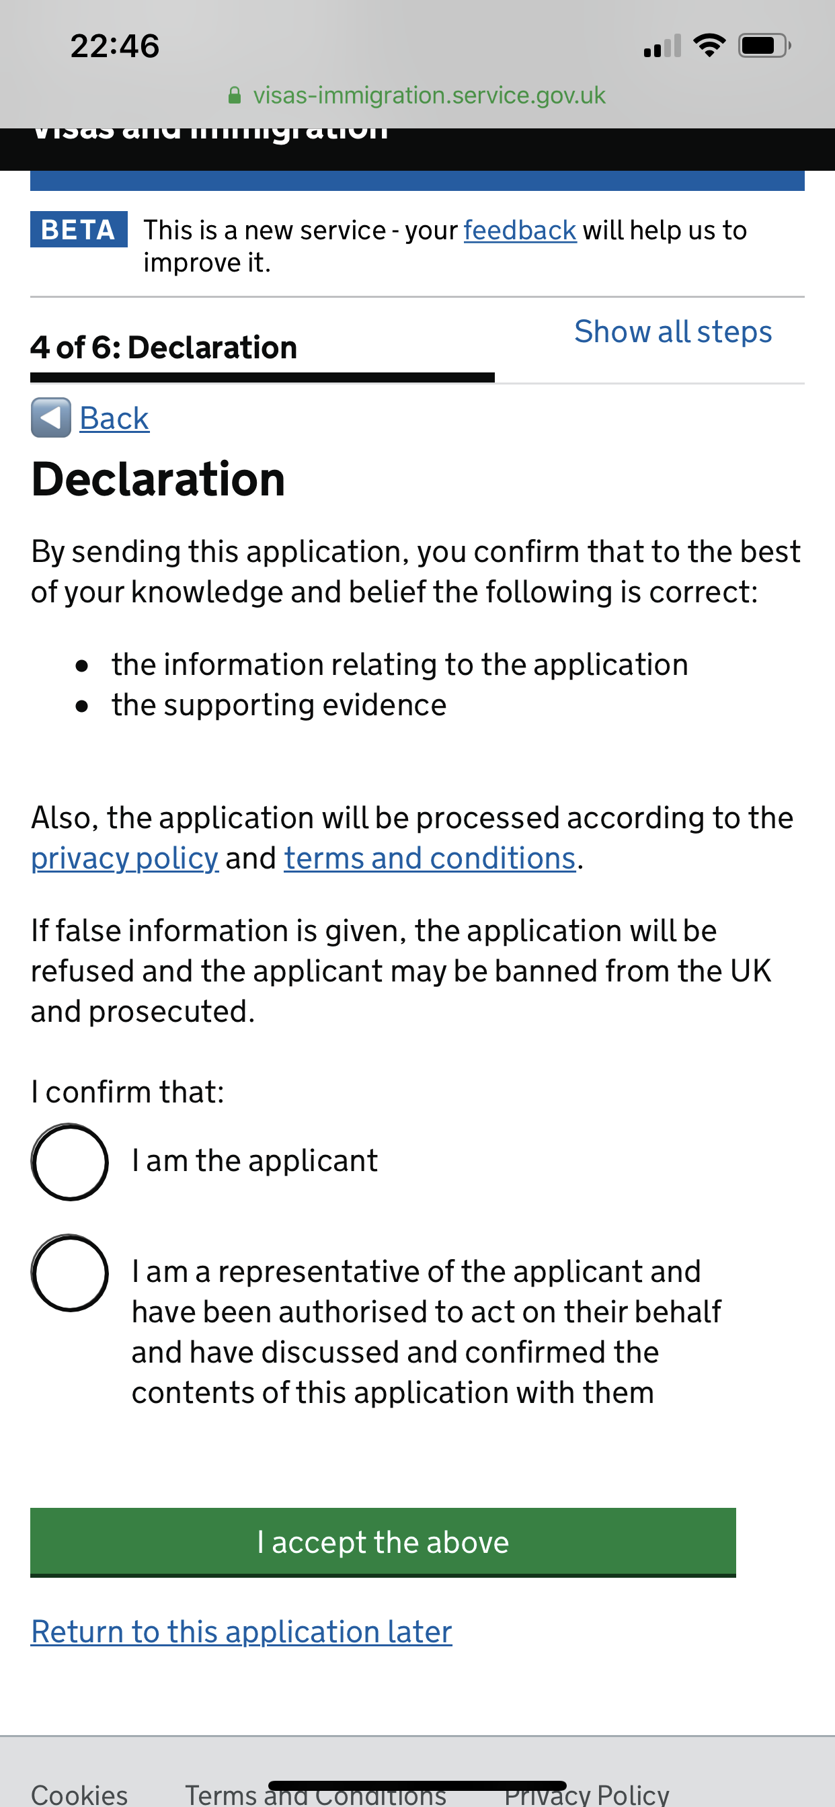Open Cookies footer link

pos(79,1794)
